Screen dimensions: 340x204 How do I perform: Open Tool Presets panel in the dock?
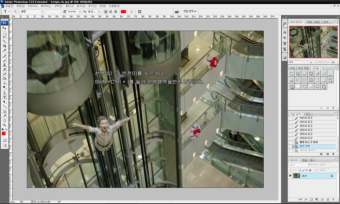coord(285,24)
